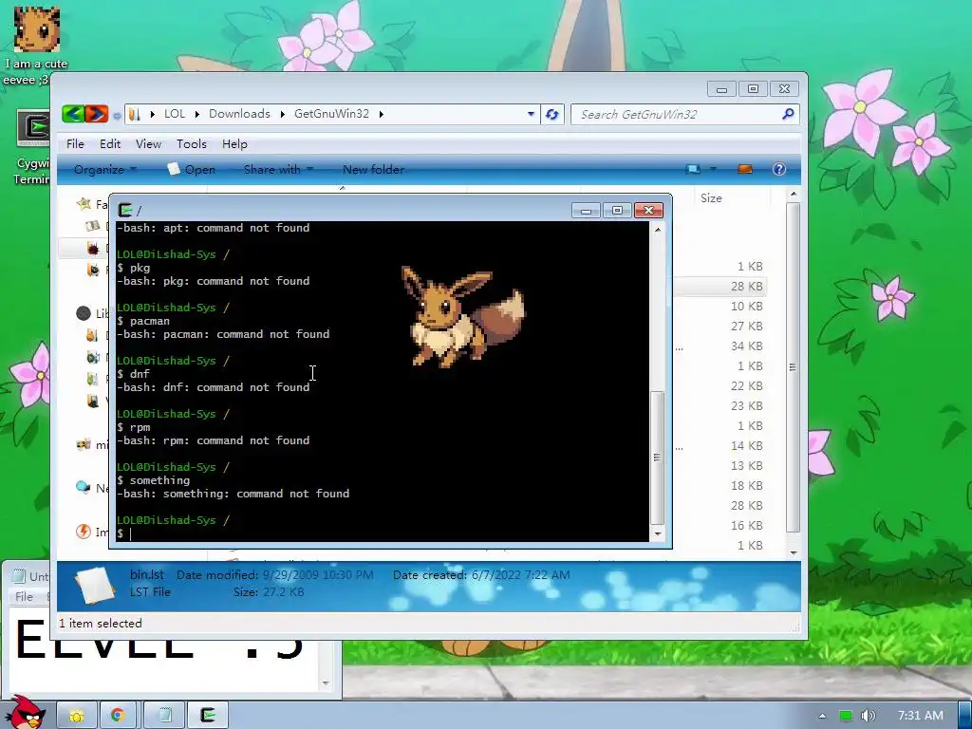This screenshot has height=729, width=972.
Task: Open the Tools menu in Explorer
Action: [192, 144]
